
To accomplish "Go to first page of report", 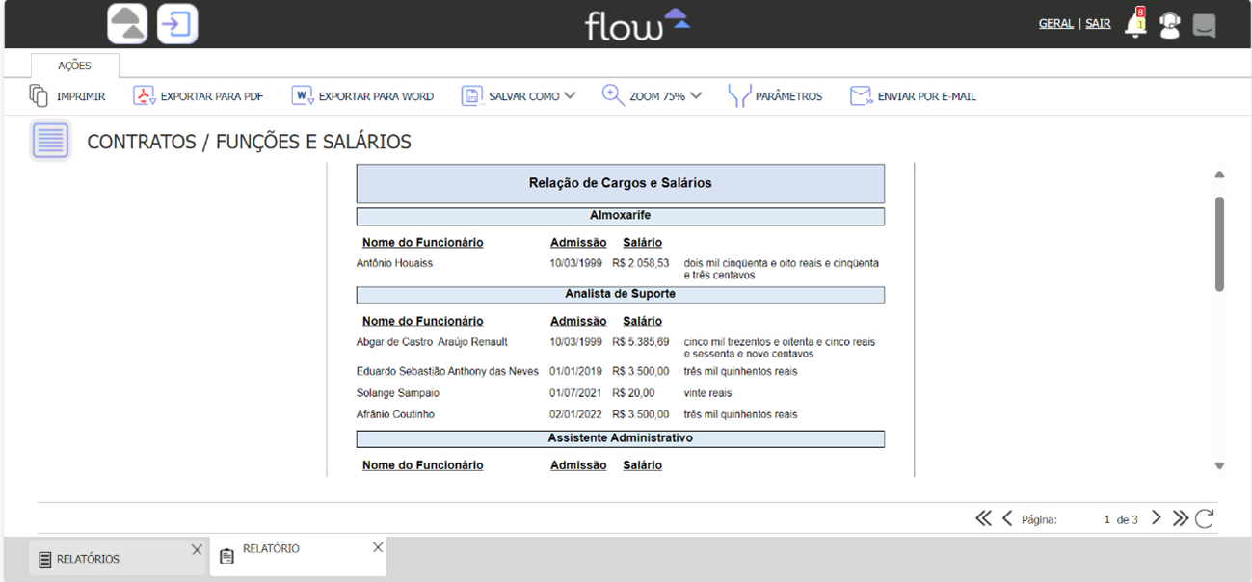I will (x=983, y=518).
